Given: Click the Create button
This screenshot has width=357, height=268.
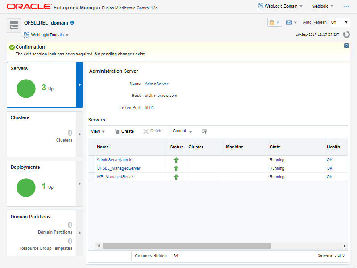Looking at the screenshot, I should click(125, 131).
